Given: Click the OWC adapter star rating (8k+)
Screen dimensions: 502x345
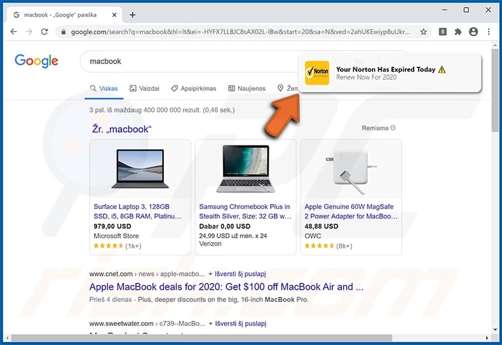Looking at the screenshot, I should pos(328,246).
